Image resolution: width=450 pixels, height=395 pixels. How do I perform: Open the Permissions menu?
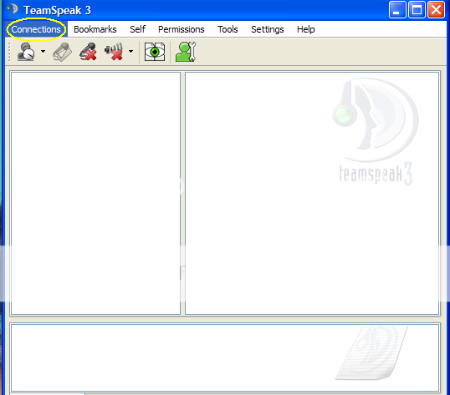pyautogui.click(x=182, y=29)
